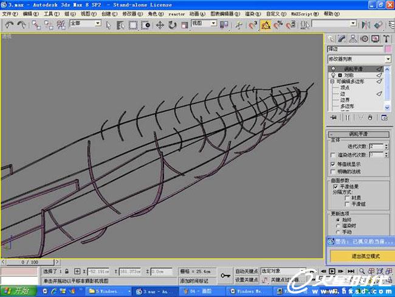This screenshot has height=297, width=395.
Task: Select Bind to Space Warp tool
Action: click(61, 25)
